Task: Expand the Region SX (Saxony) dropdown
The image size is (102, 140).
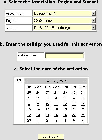Action: pyautogui.click(x=64, y=21)
